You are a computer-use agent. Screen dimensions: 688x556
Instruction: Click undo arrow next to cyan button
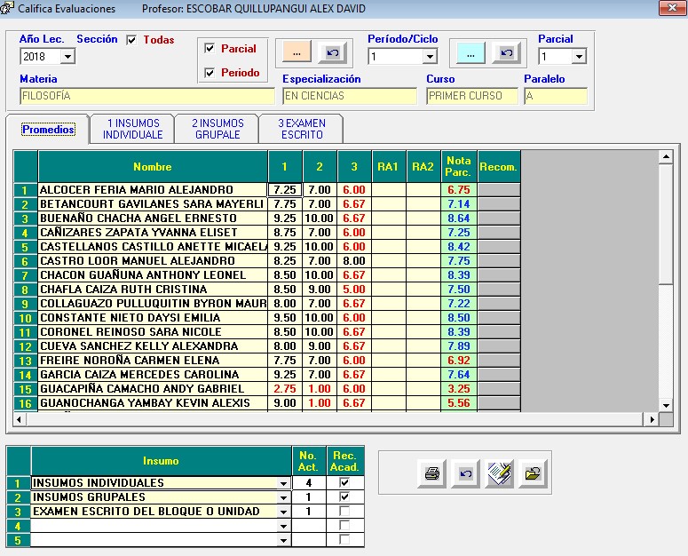[x=505, y=53]
